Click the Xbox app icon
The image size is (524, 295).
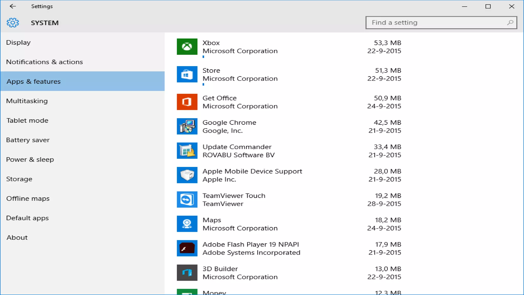coord(187,47)
